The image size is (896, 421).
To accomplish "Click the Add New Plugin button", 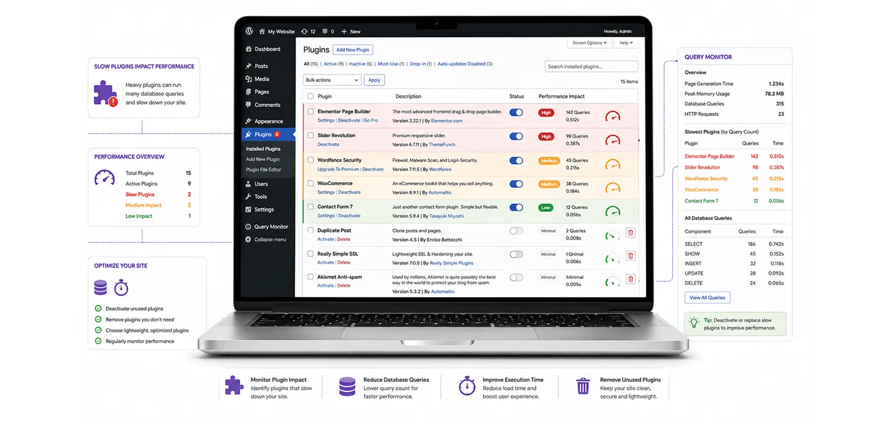I will pyautogui.click(x=353, y=50).
